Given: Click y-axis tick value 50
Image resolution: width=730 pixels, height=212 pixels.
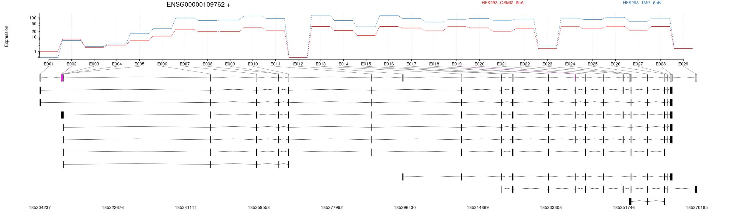Looking at the screenshot, I should (x=34, y=24).
